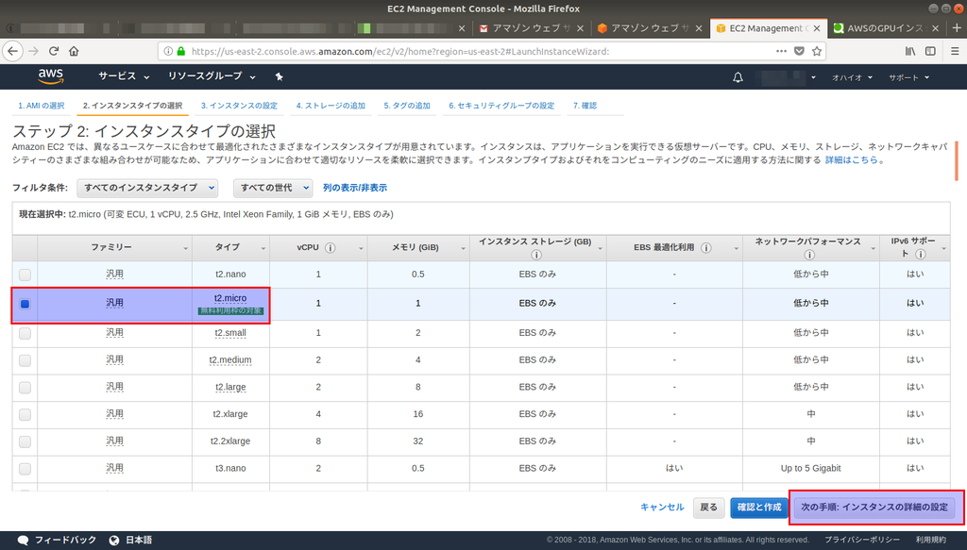Expand the リソースグループ menu

(212, 75)
